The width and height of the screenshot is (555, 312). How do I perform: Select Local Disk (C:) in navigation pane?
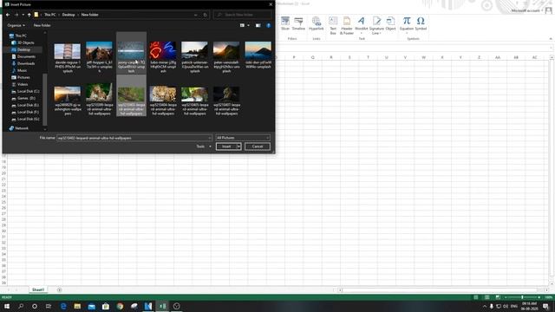point(29,91)
